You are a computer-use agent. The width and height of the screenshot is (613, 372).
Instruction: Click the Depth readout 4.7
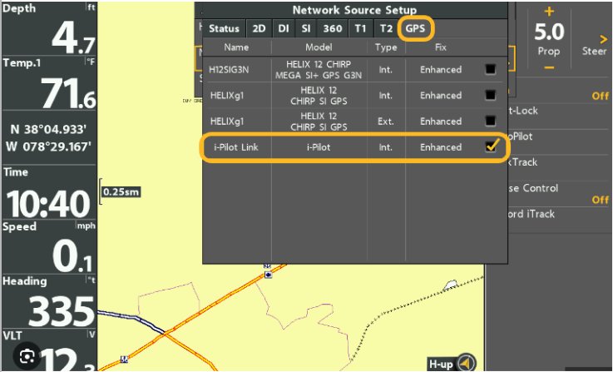tap(73, 37)
